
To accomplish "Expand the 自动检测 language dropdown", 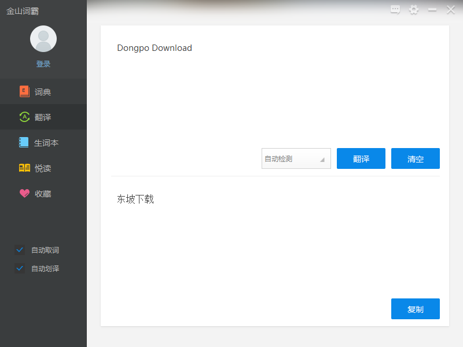I will [296, 158].
